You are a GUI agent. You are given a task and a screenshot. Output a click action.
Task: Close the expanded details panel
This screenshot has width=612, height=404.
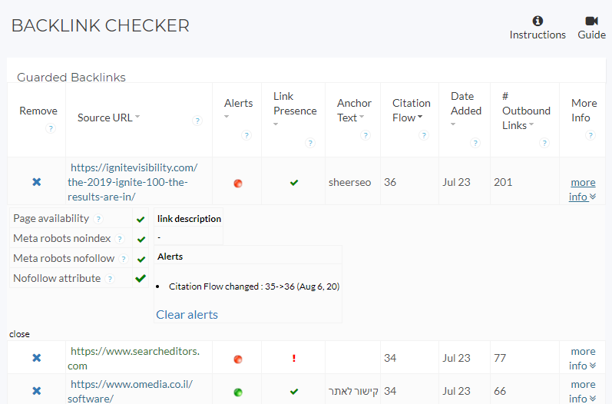click(x=19, y=334)
